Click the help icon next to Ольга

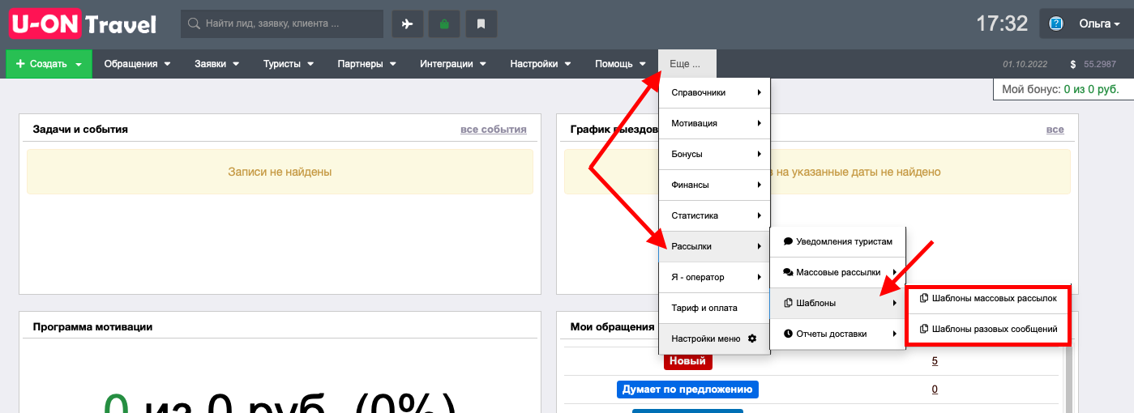(x=1056, y=24)
